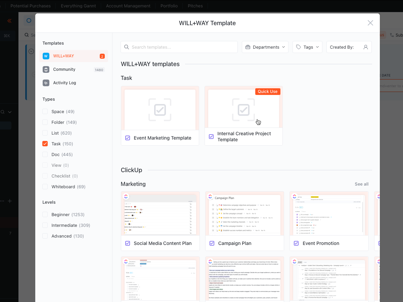Click the Community icon in Templates sidebar

pos(46,69)
